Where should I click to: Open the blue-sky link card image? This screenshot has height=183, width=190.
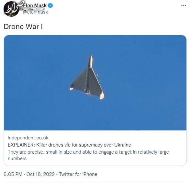point(95,83)
